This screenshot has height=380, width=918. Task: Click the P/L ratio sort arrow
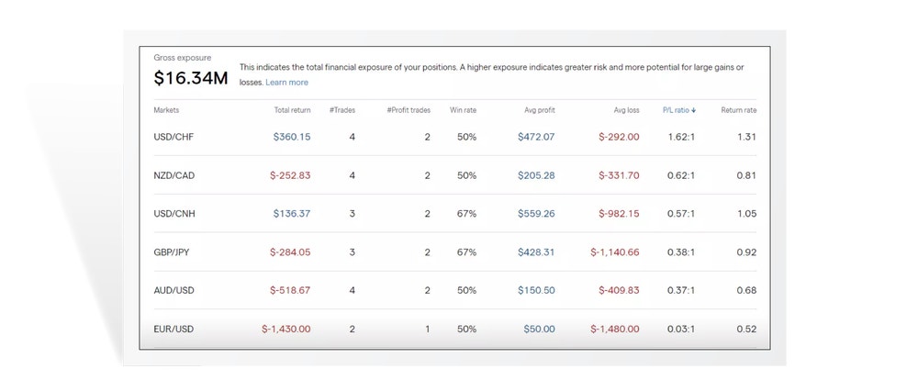pos(694,110)
